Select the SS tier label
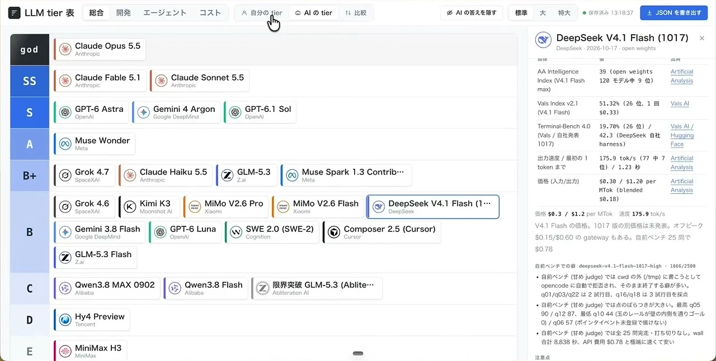 coord(30,81)
